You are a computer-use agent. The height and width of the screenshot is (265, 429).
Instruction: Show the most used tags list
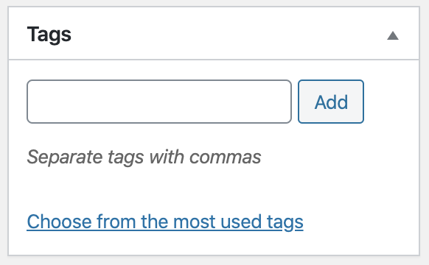pos(165,222)
